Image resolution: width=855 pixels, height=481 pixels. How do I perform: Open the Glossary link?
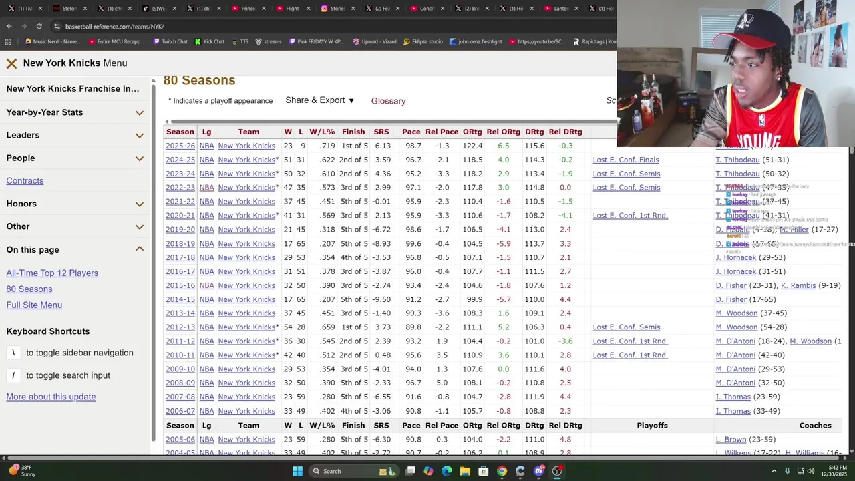click(x=388, y=101)
